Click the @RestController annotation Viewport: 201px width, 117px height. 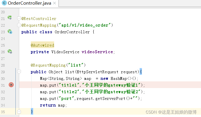coord(39,19)
